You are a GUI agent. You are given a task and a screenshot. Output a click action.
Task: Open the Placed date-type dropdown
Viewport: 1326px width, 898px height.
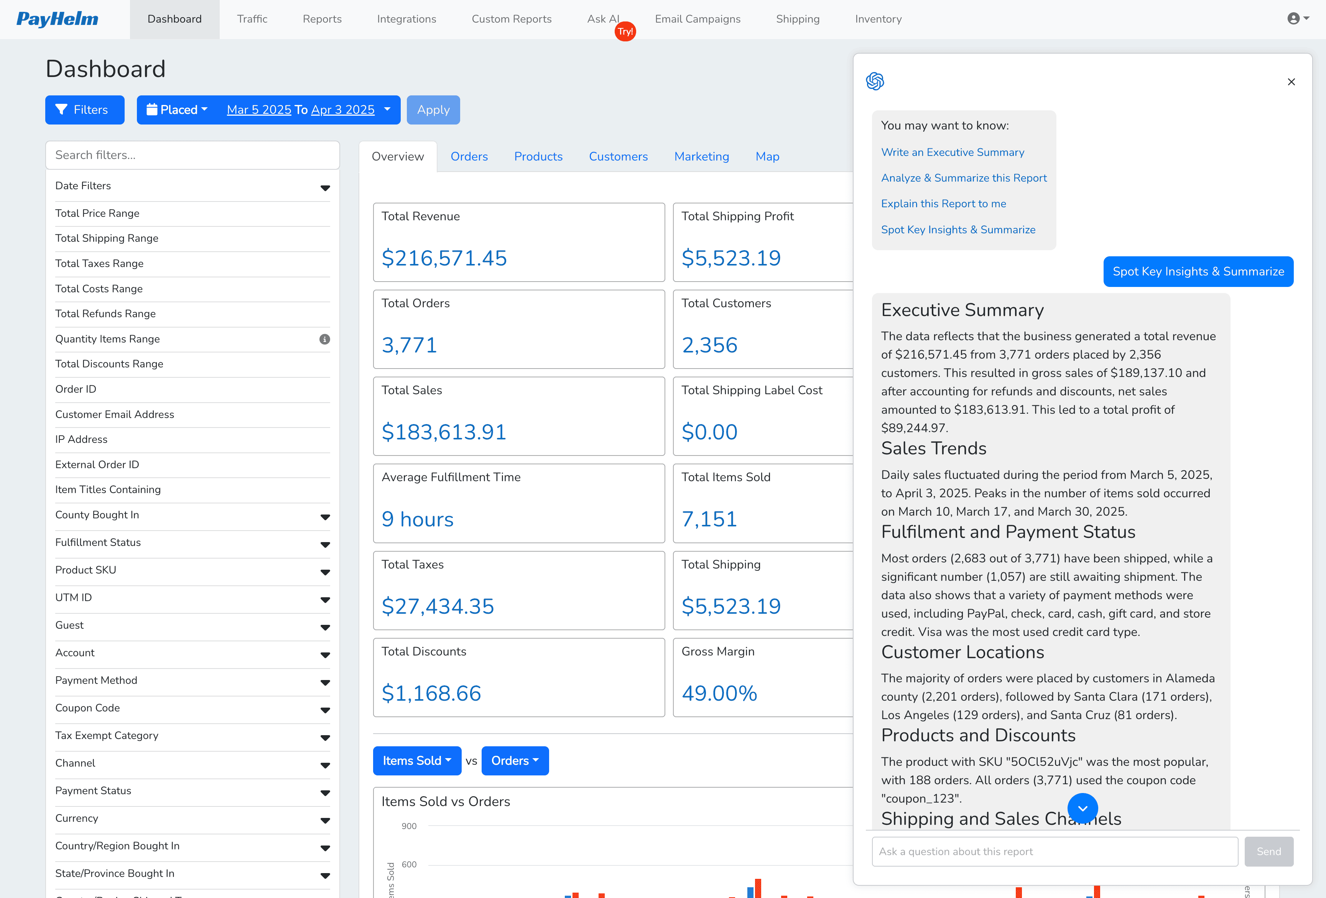click(x=177, y=110)
